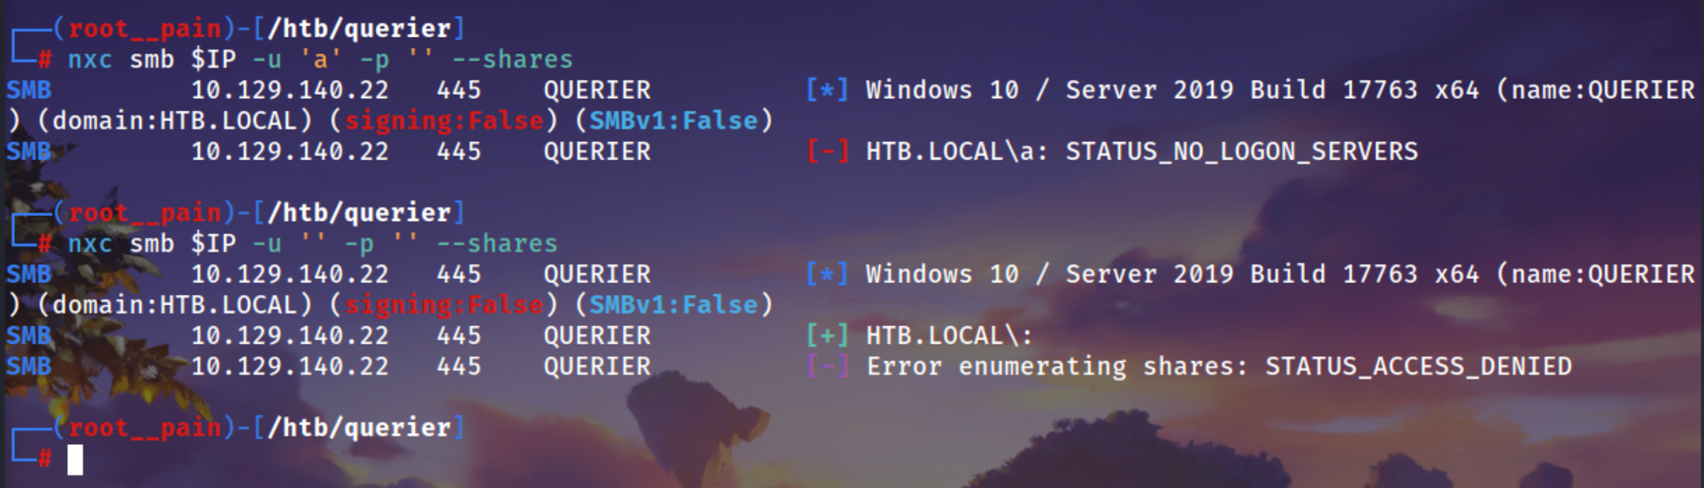Click the first '--shares' flag
The height and width of the screenshot is (488, 1704).
pyautogui.click(x=512, y=60)
